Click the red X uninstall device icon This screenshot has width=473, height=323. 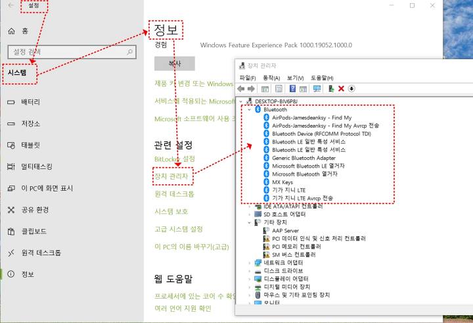pos(341,89)
